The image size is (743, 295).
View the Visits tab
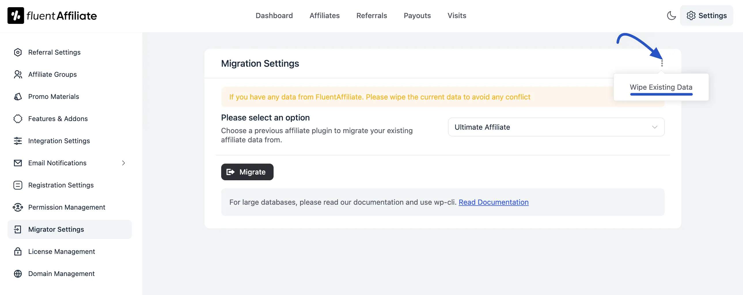click(456, 16)
